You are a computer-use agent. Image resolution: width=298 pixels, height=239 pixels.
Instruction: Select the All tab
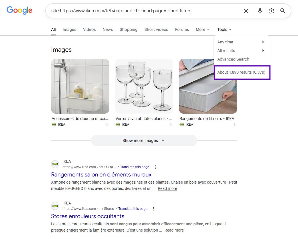point(53,29)
